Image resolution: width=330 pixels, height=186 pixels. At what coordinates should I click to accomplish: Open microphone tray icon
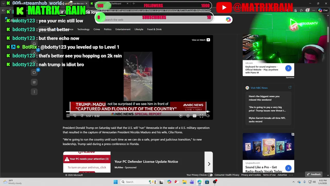(x=304, y=182)
